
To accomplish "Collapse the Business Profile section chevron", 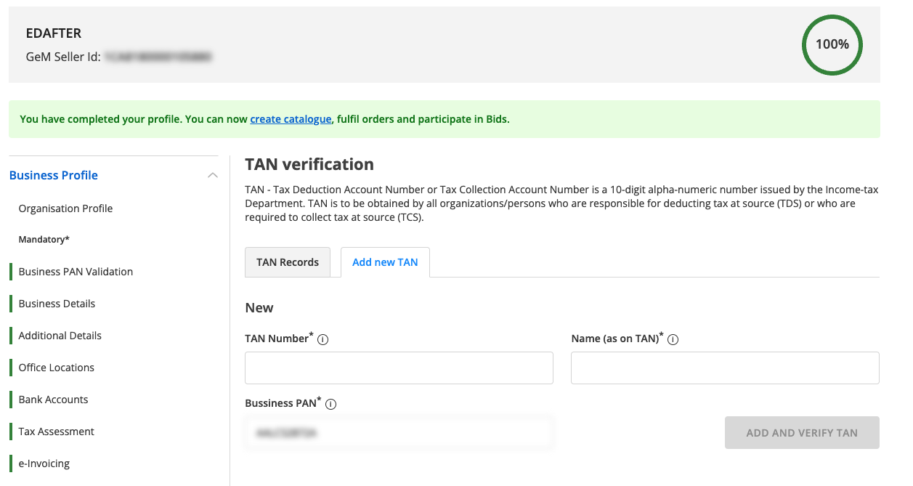I will 212,174.
